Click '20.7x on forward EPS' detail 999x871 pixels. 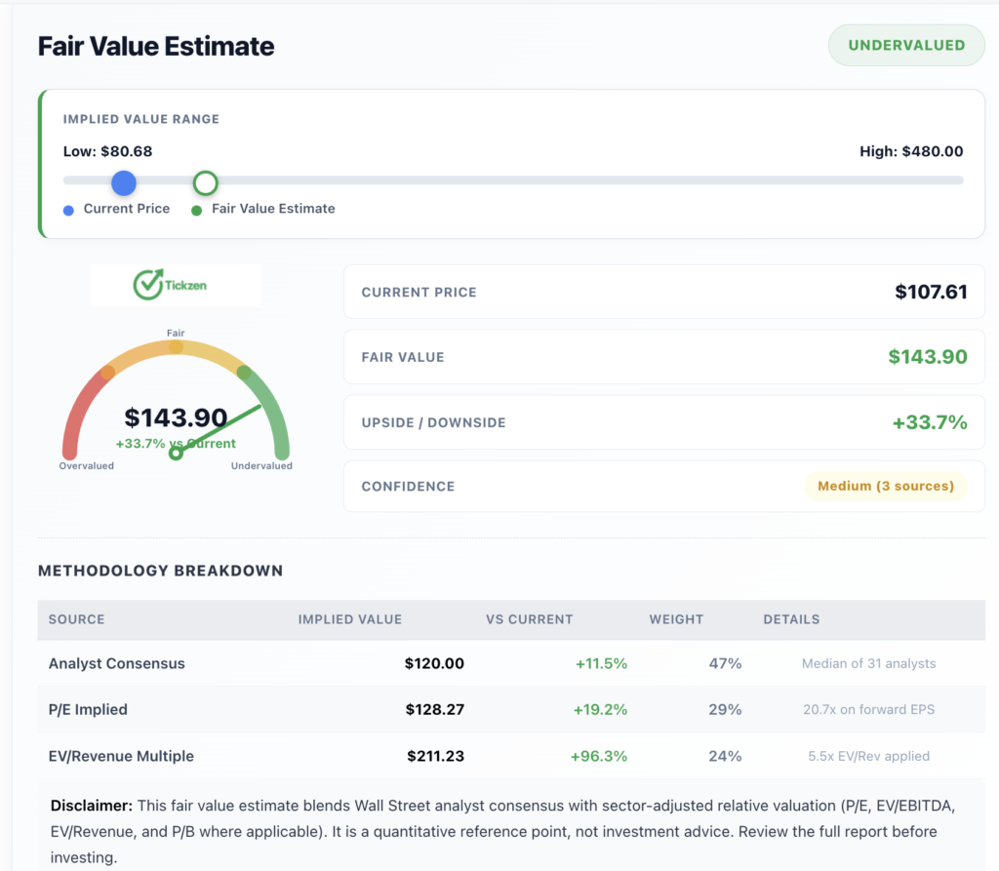click(868, 709)
